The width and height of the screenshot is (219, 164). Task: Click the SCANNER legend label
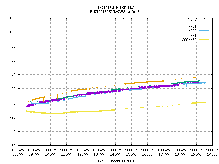pyautogui.click(x=189, y=40)
